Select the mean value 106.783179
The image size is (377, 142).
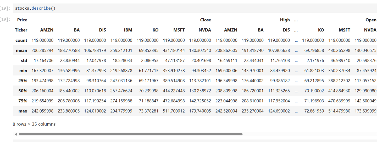(95, 50)
